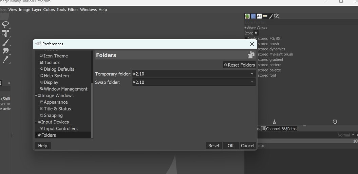Open the Patterns tab with blue icon
This screenshot has height=174, width=358.
253,16
